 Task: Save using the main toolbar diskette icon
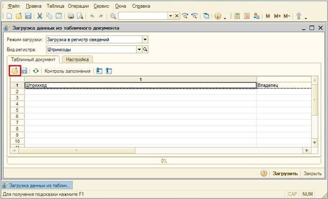(x=28, y=16)
